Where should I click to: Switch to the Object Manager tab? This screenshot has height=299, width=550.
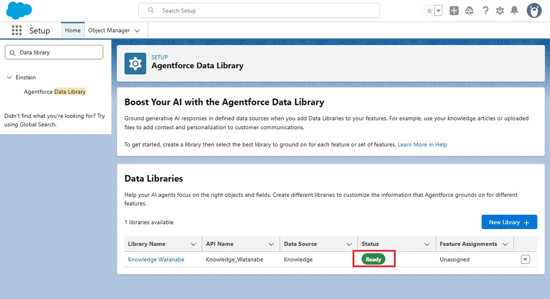click(109, 30)
